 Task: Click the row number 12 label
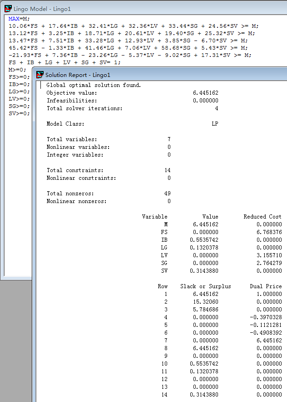(164, 379)
